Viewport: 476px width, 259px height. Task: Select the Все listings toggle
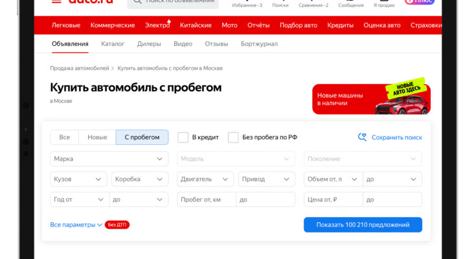pos(64,137)
